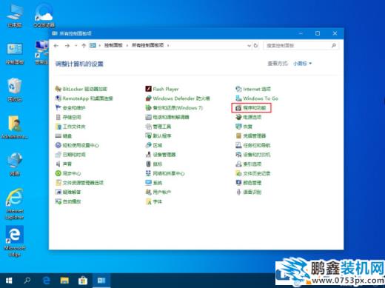The width and height of the screenshot is (385, 288).
Task: Open Internet 选项 globe icon
Action: tap(238, 89)
